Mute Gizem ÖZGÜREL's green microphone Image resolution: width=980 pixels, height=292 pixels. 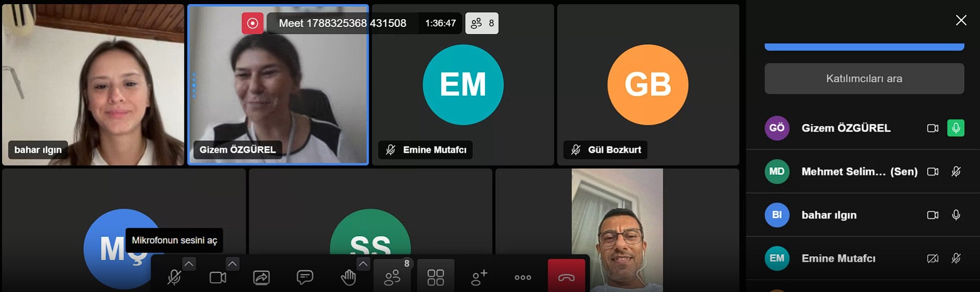click(x=956, y=128)
